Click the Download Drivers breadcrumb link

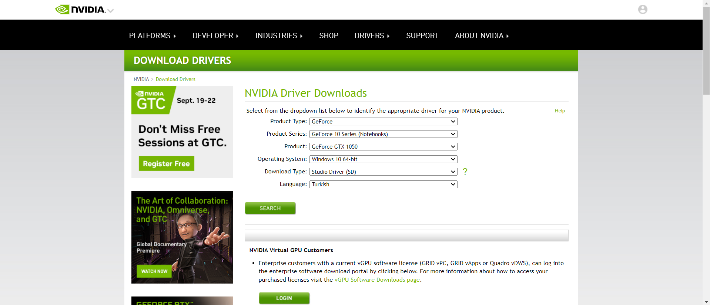click(x=175, y=79)
